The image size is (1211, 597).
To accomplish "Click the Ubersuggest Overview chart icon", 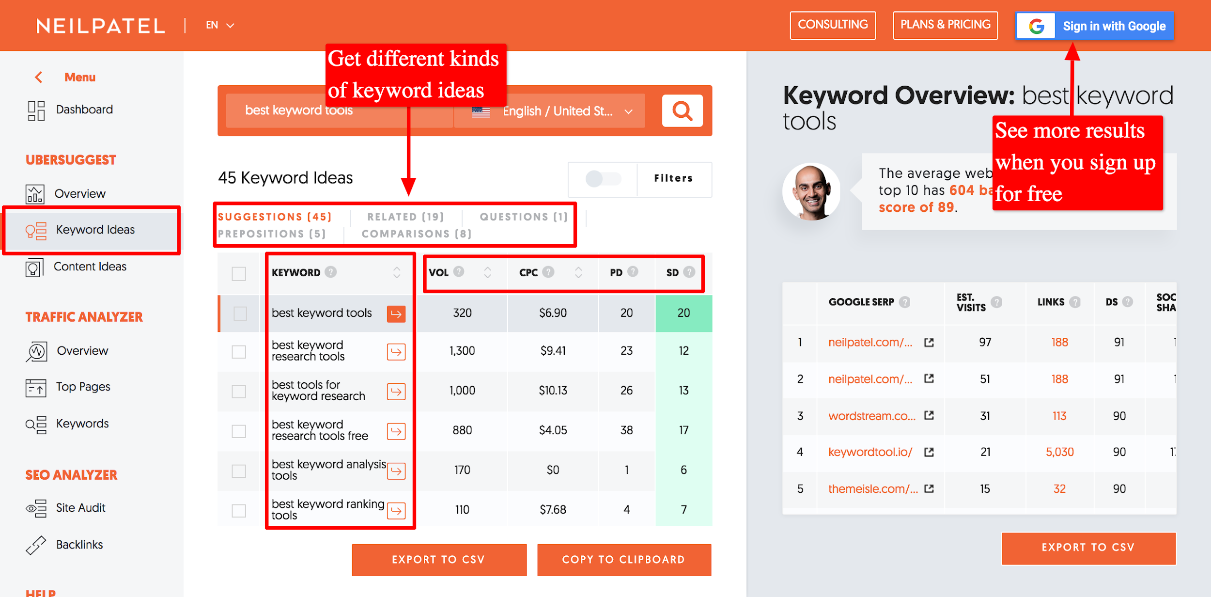I will click(x=35, y=194).
